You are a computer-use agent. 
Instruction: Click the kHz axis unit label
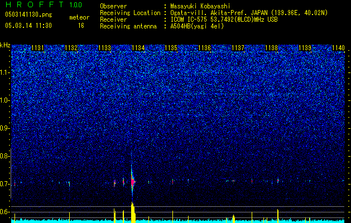point(6,45)
